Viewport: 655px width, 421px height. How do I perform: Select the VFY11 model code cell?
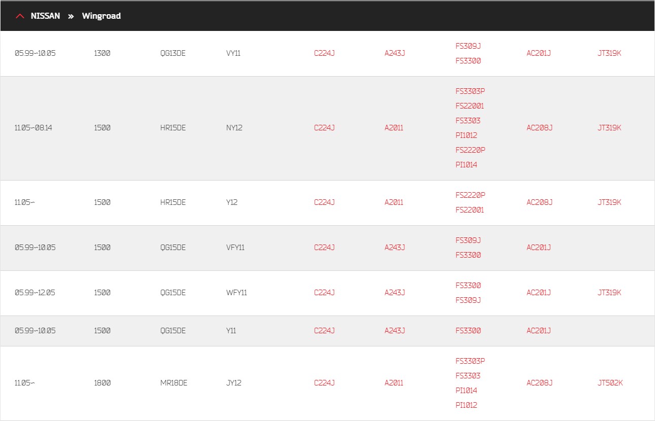click(235, 248)
